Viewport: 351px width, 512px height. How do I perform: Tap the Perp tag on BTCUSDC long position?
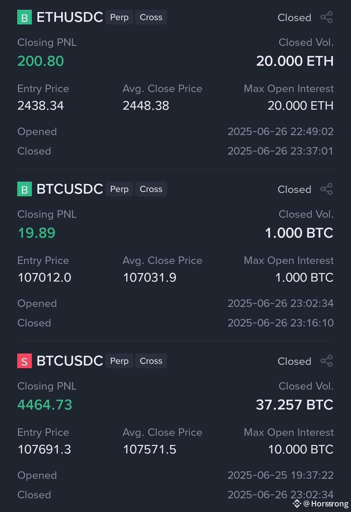(x=119, y=189)
